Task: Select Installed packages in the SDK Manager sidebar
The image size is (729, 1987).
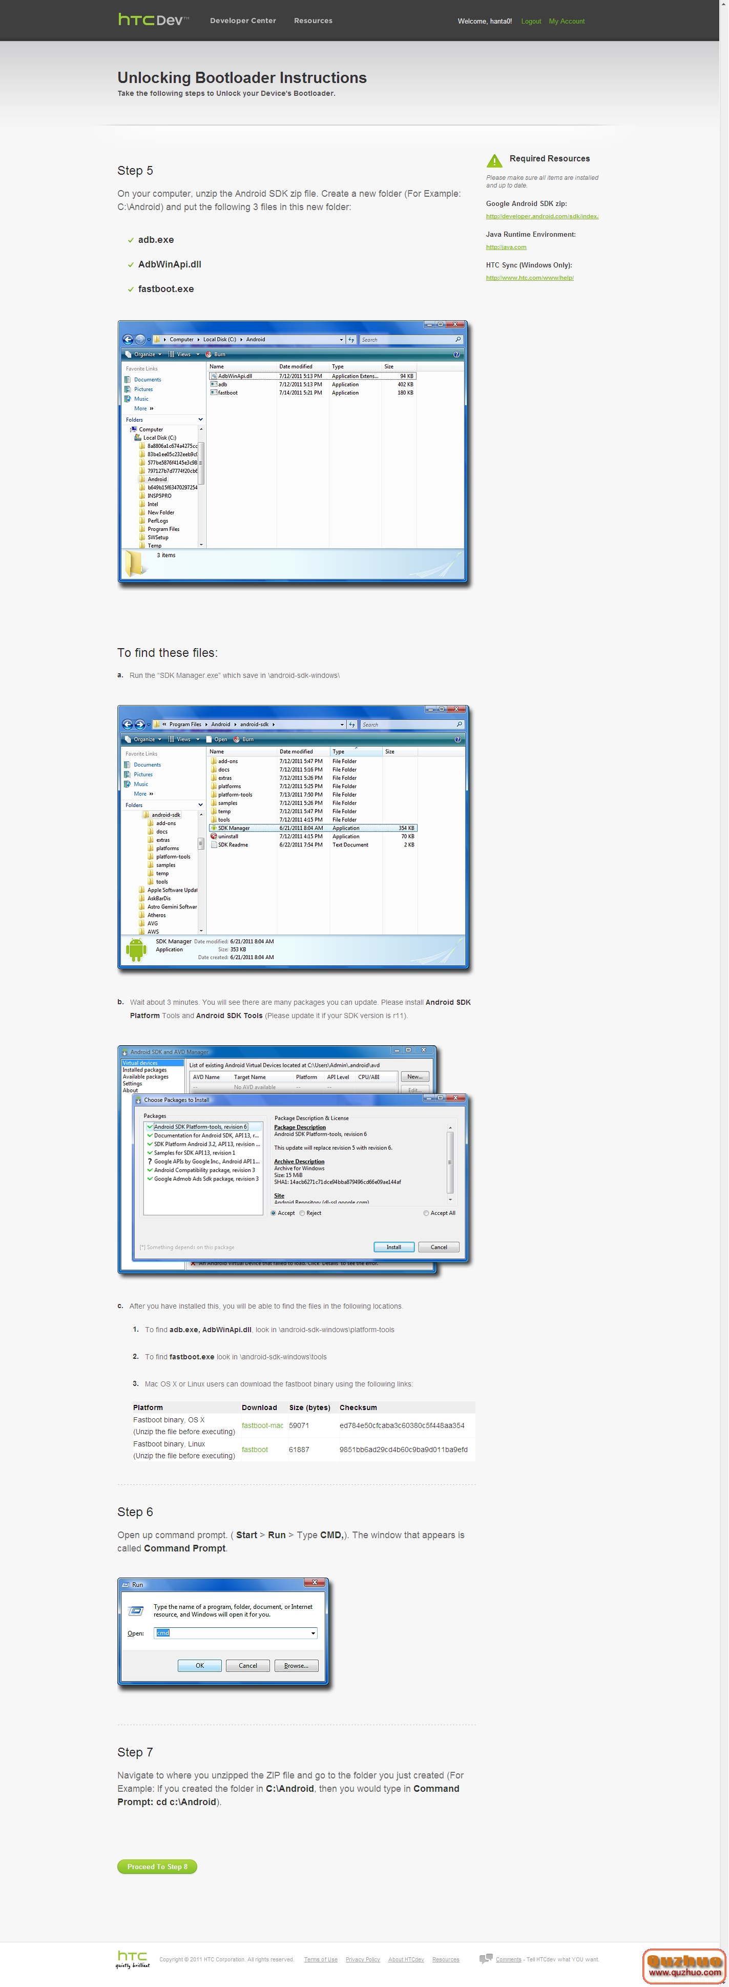Action: click(144, 1070)
